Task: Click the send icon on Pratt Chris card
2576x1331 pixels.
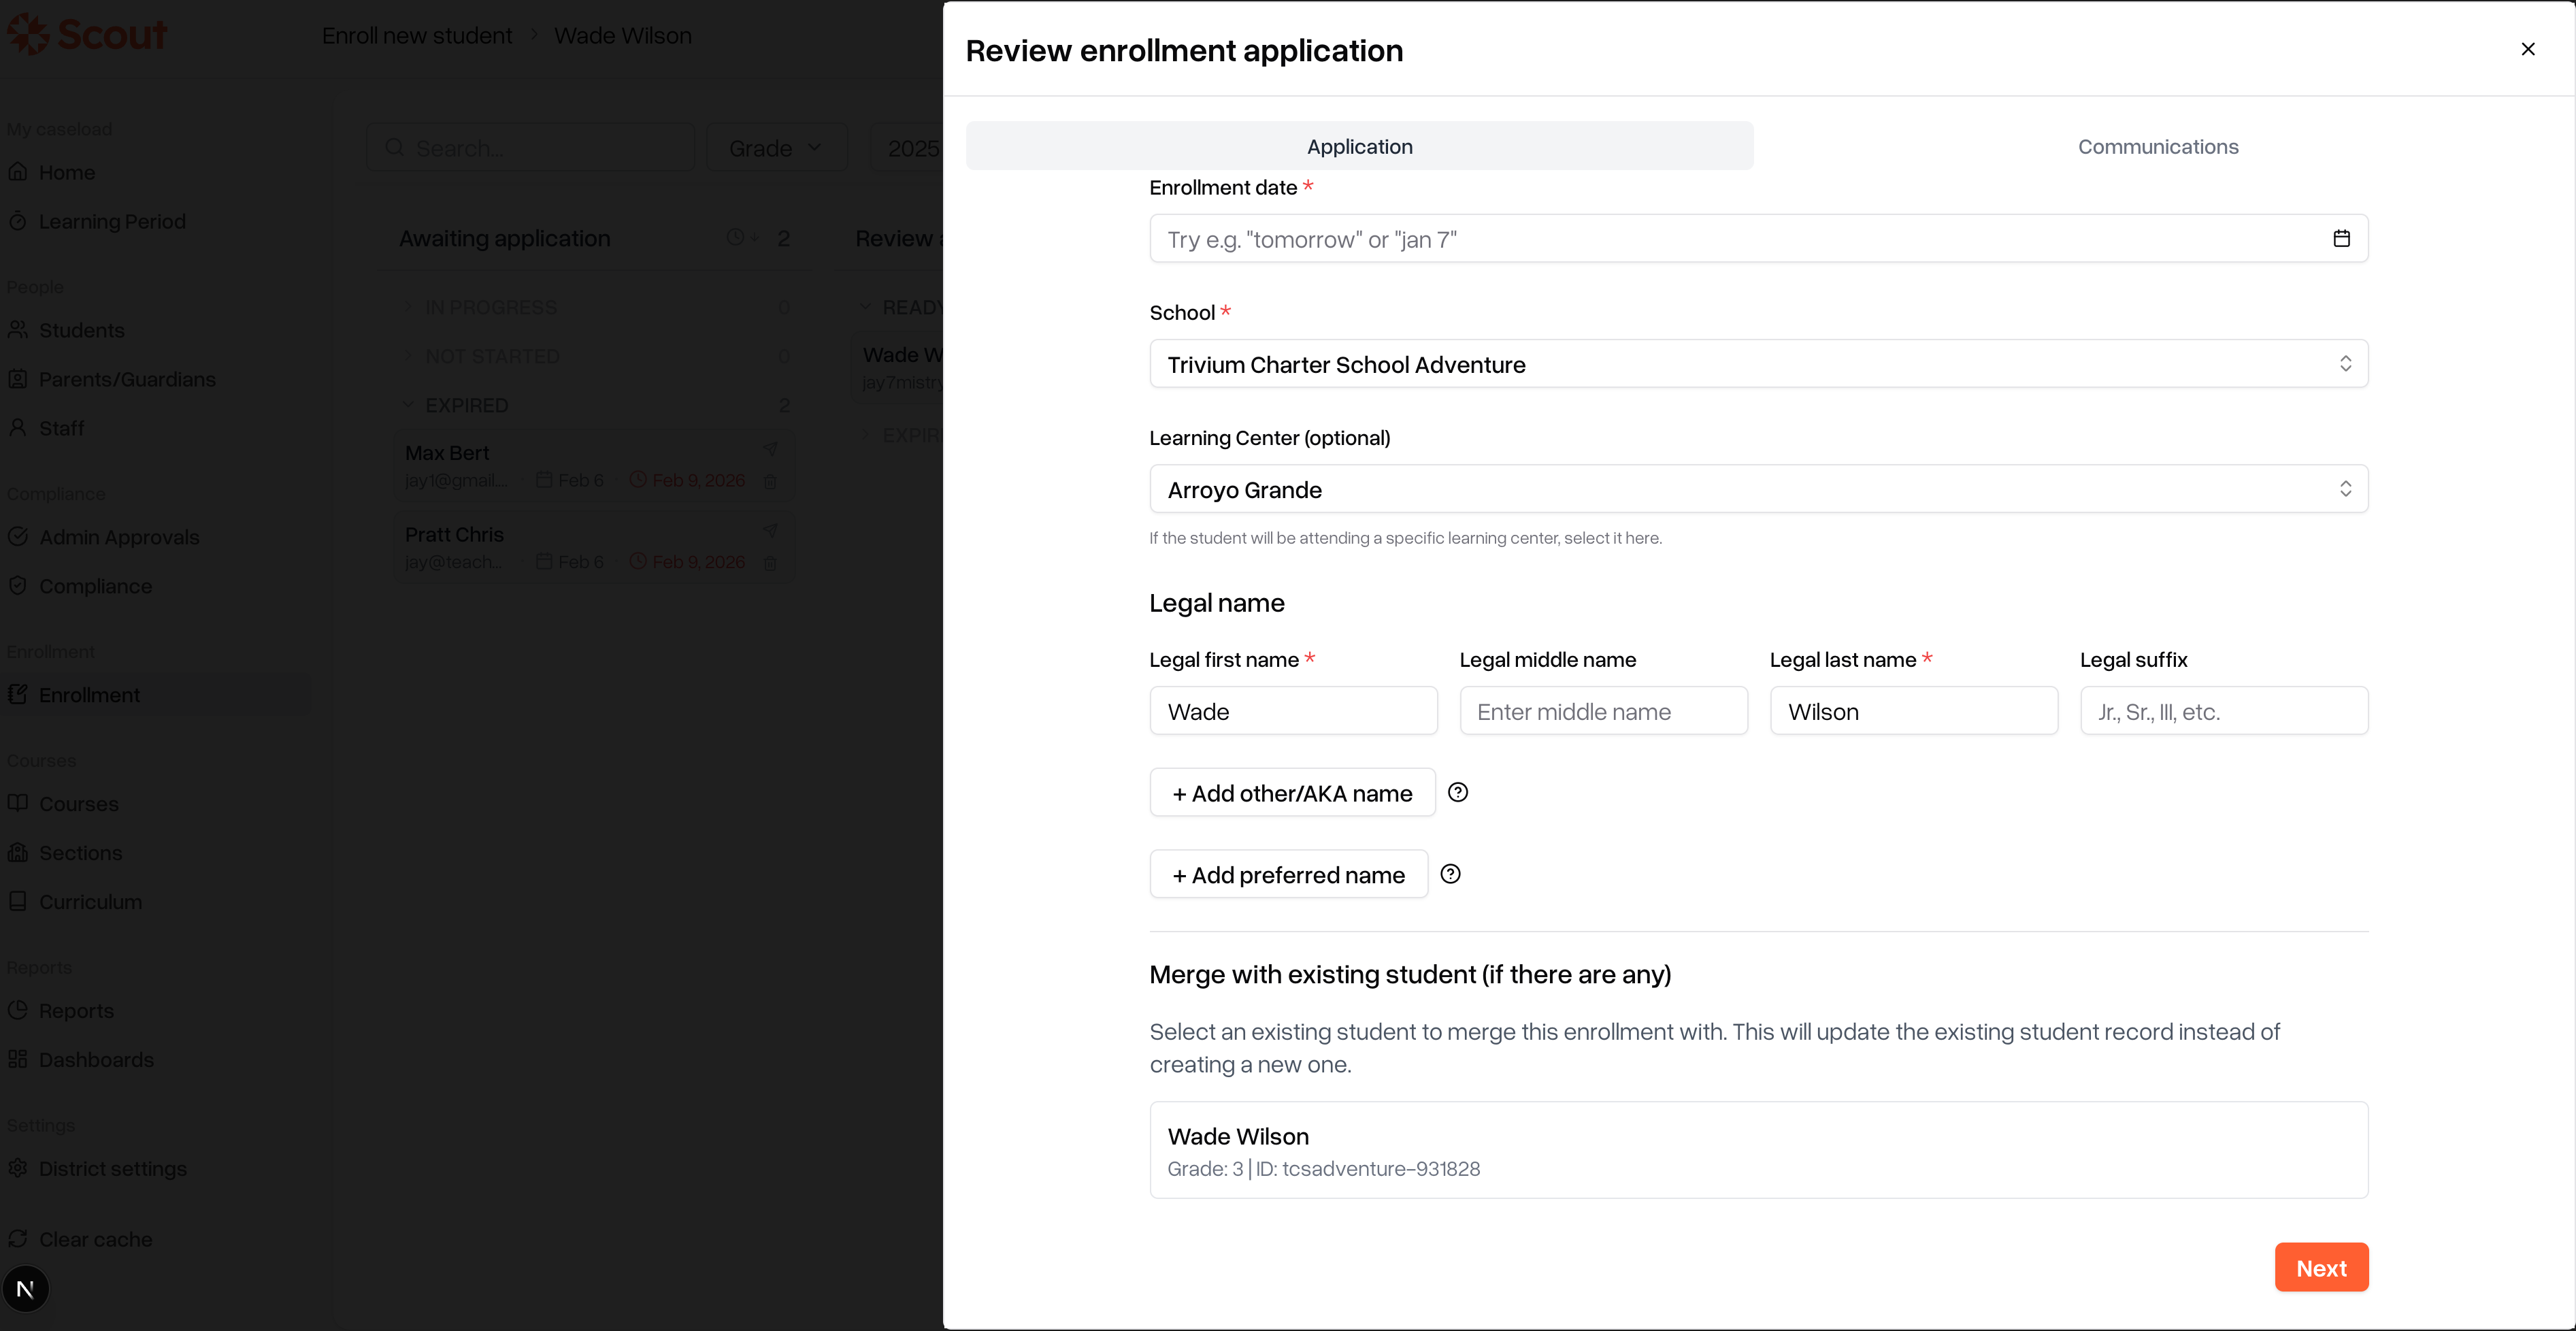Action: coord(770,530)
